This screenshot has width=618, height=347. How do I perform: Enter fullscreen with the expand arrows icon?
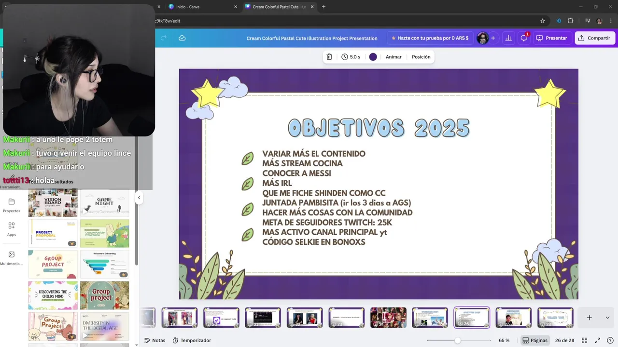pos(597,340)
